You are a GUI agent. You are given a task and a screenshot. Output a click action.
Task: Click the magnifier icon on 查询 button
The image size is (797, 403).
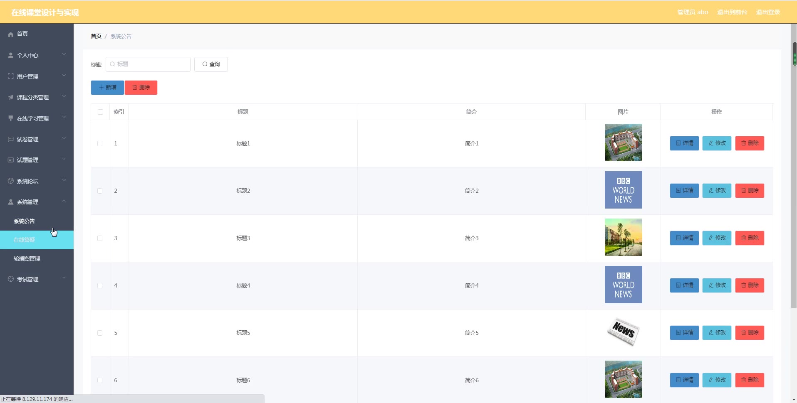(205, 64)
